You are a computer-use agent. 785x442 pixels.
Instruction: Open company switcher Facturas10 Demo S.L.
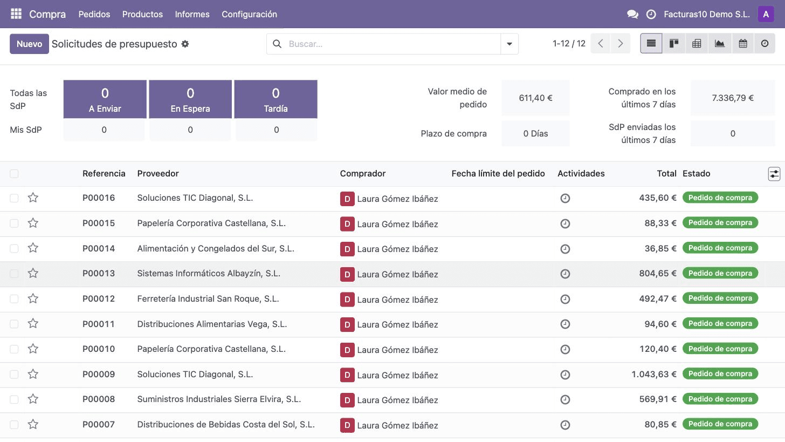point(707,14)
